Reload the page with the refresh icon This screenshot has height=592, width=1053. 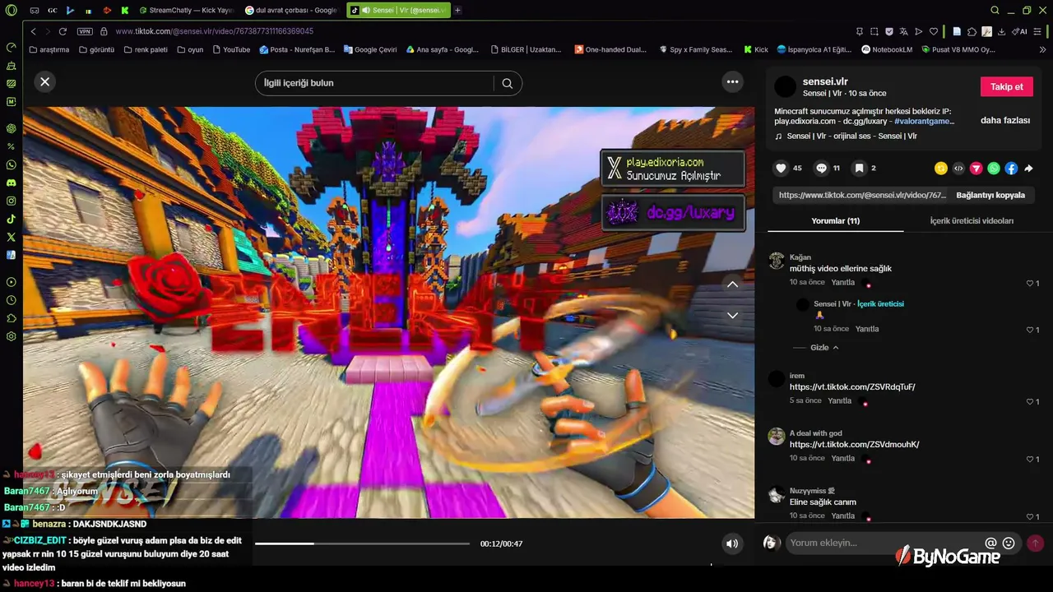pyautogui.click(x=63, y=31)
